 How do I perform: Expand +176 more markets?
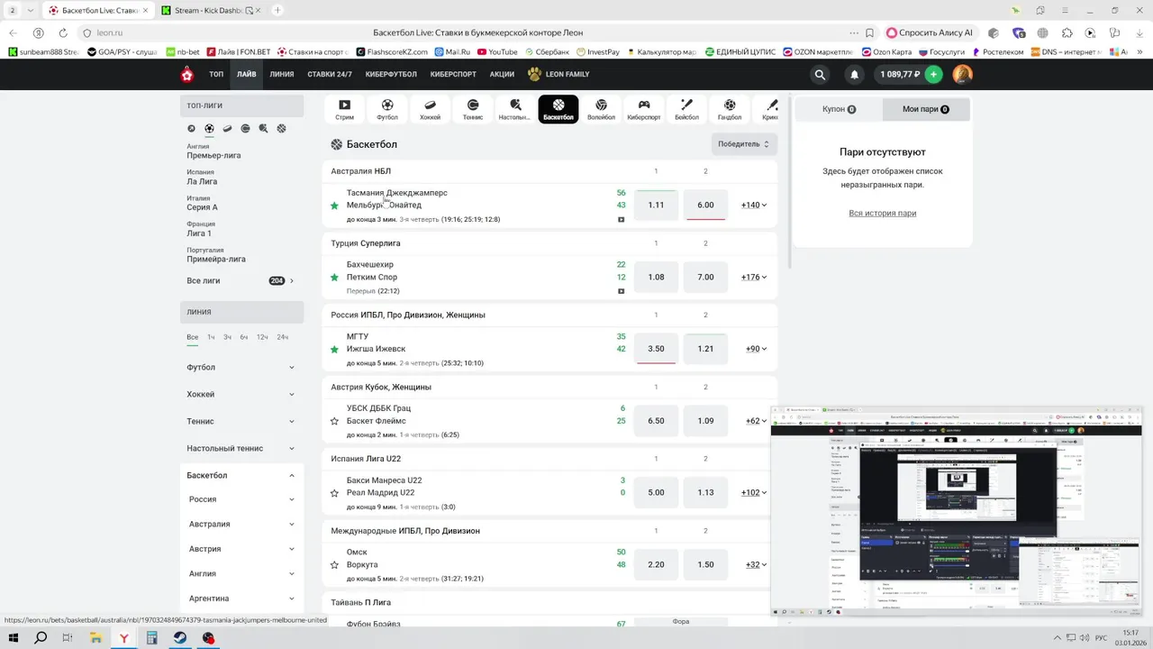pos(754,278)
